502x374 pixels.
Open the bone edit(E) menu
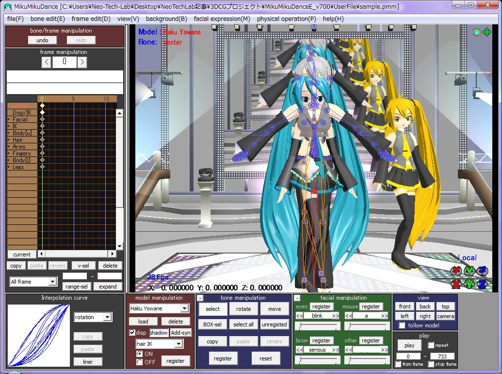[x=48, y=18]
